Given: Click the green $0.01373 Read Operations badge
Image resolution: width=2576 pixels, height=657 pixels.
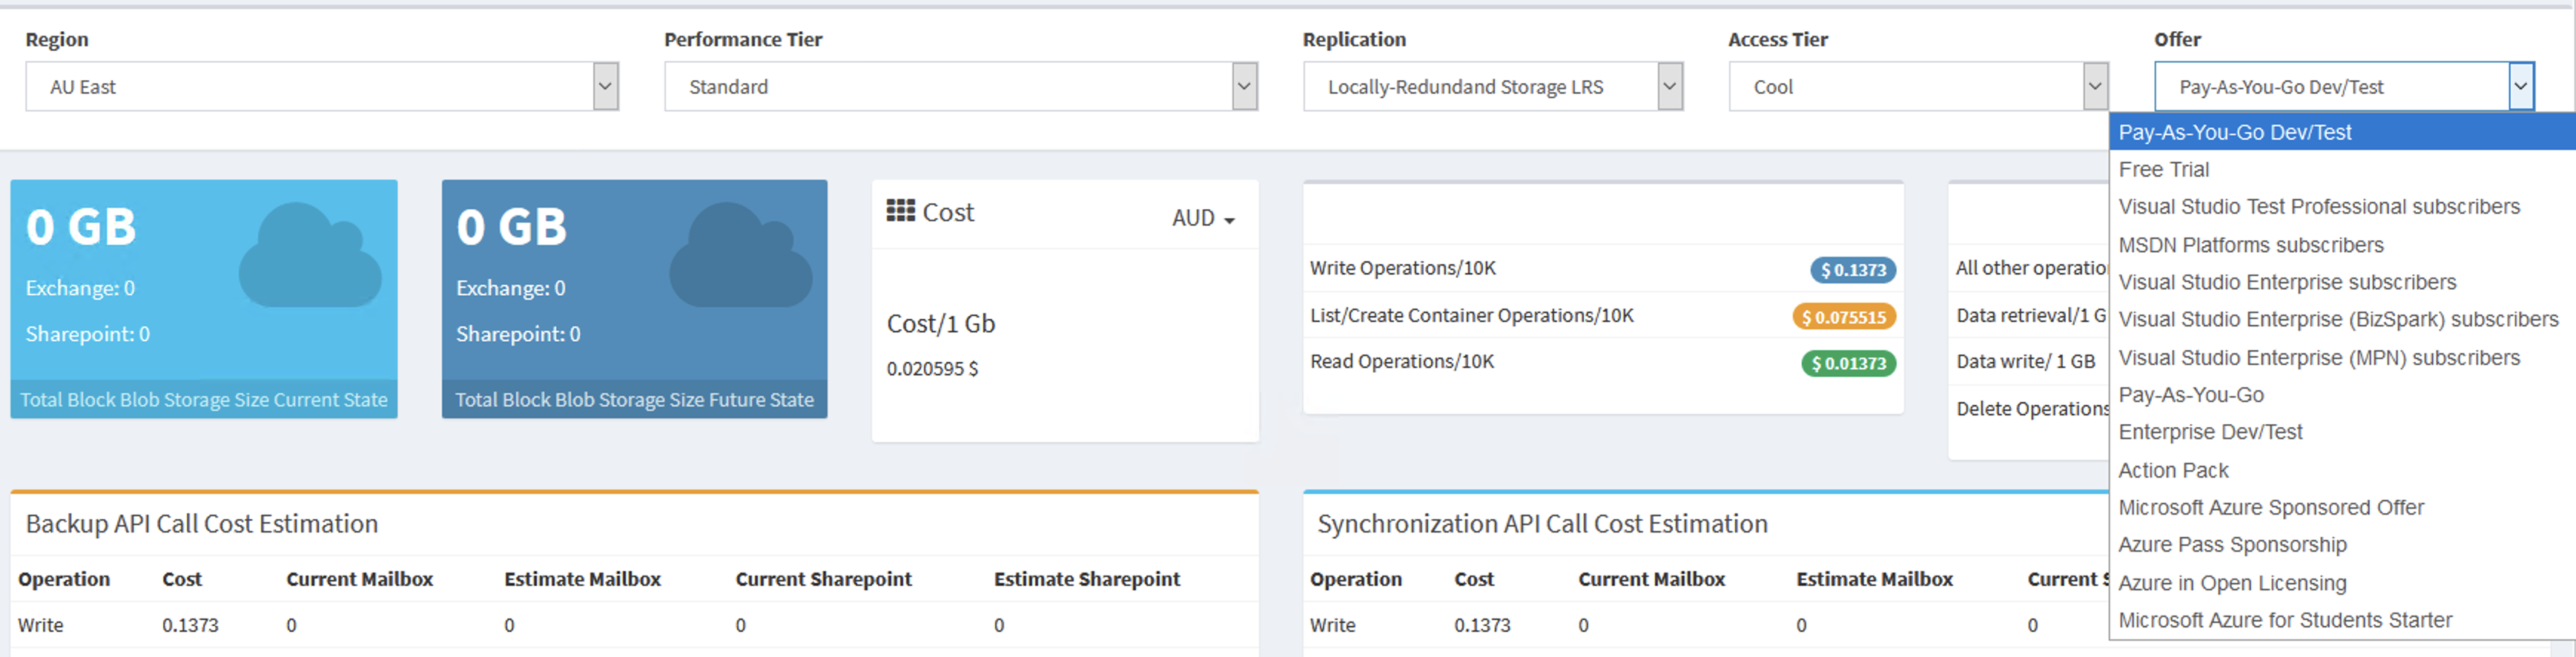Looking at the screenshot, I should (x=1848, y=363).
